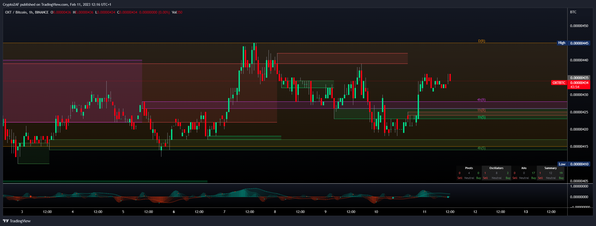Click the 43:54 countdown timer
The width and height of the screenshot is (596, 226).
[575, 87]
